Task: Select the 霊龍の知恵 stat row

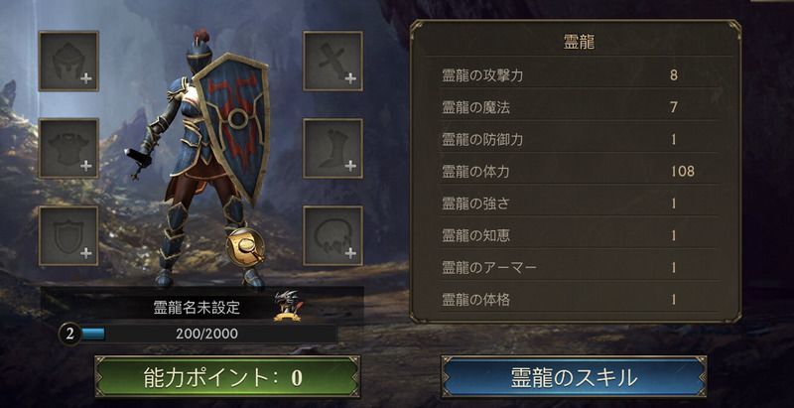Action: click(579, 235)
